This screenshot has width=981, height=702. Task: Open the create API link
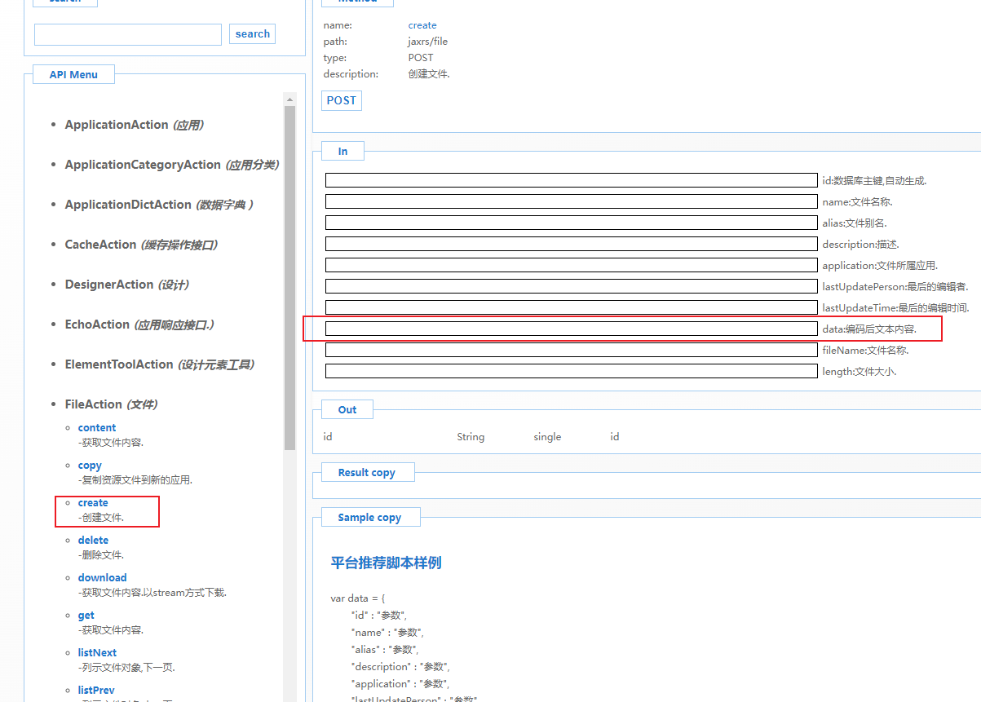pyautogui.click(x=93, y=502)
